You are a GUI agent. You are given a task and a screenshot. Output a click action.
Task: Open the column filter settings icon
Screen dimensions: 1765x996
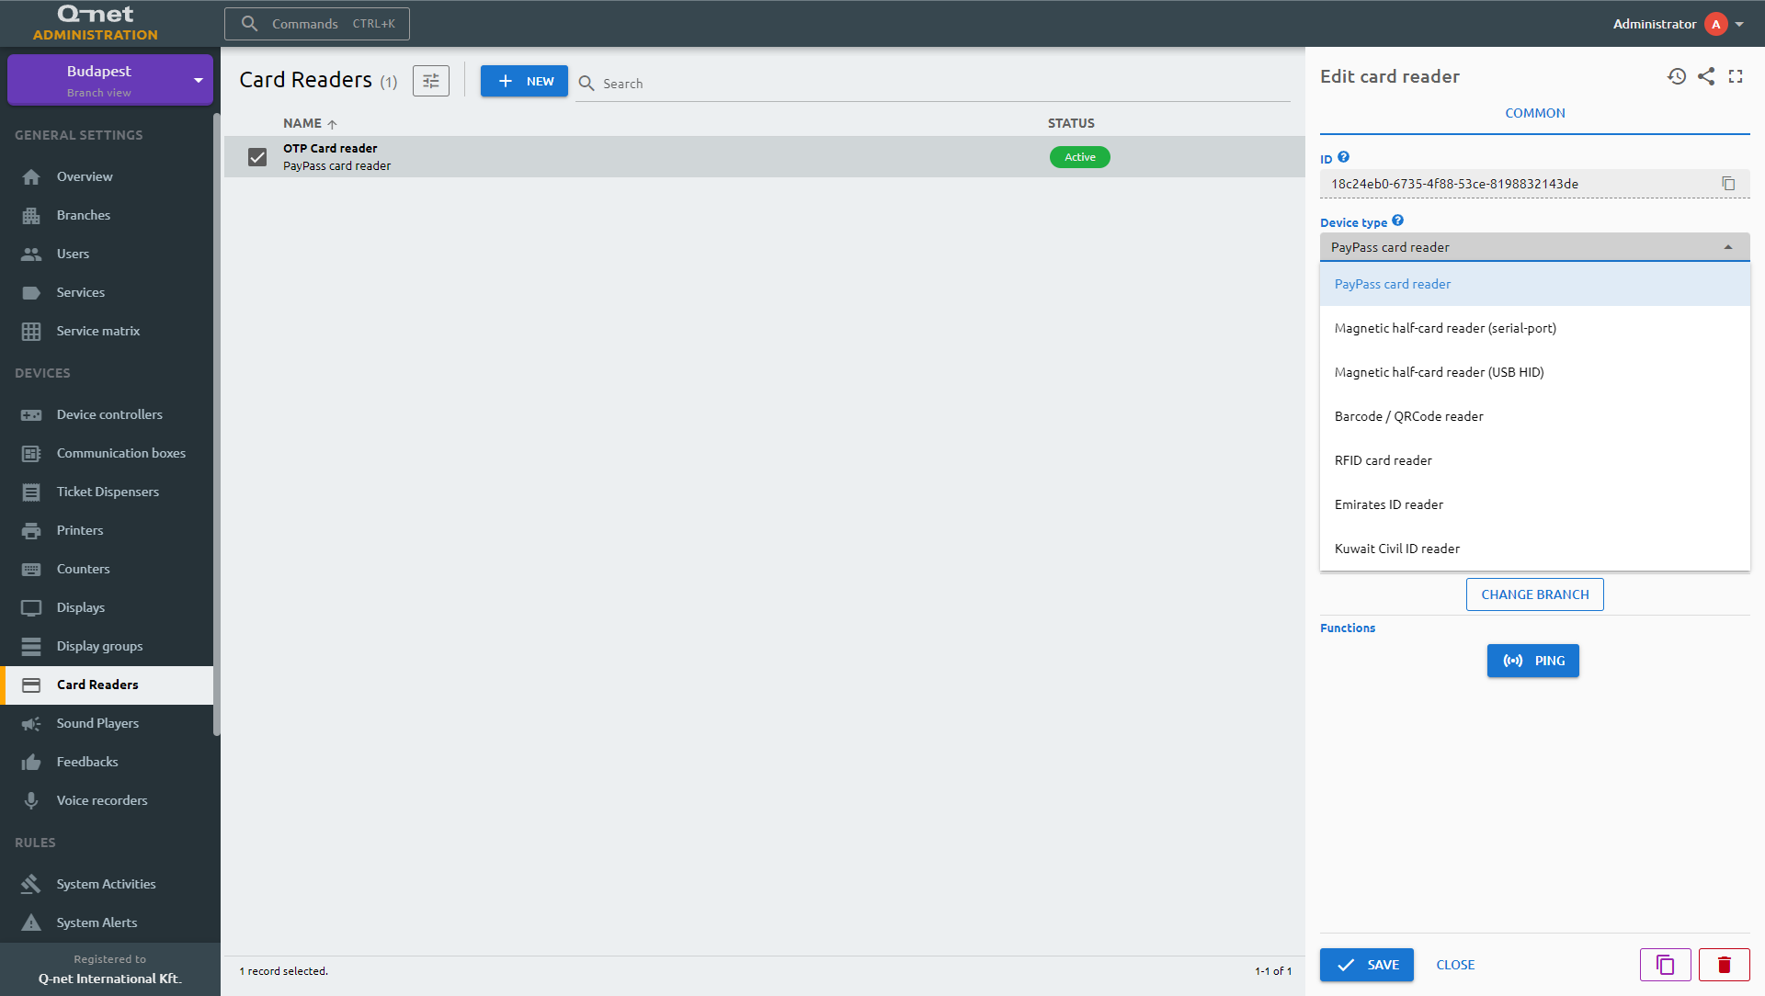(x=431, y=81)
